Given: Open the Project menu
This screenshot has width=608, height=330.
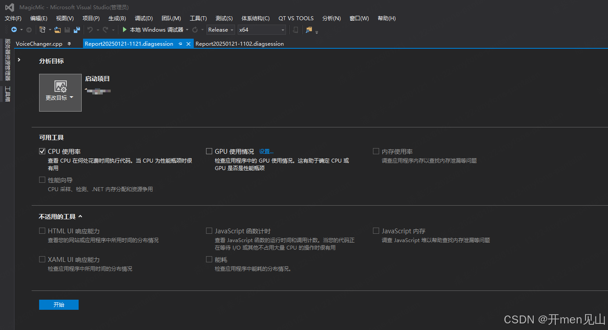Looking at the screenshot, I should pos(91,18).
